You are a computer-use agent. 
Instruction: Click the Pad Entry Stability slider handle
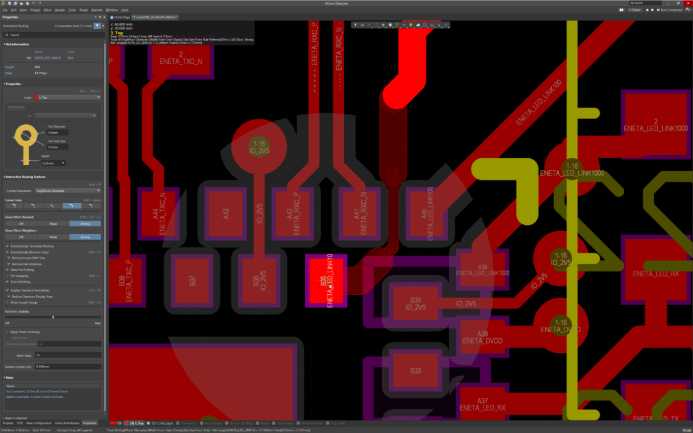pyautogui.click(x=53, y=317)
